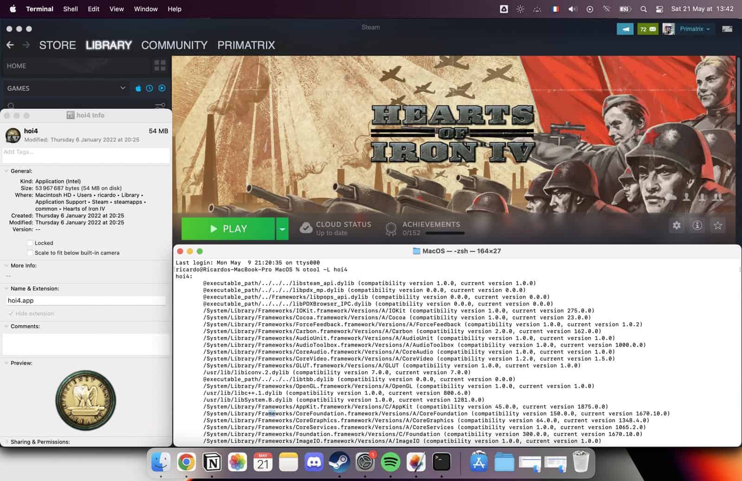Open the Achievements 0/152 page

tap(431, 224)
